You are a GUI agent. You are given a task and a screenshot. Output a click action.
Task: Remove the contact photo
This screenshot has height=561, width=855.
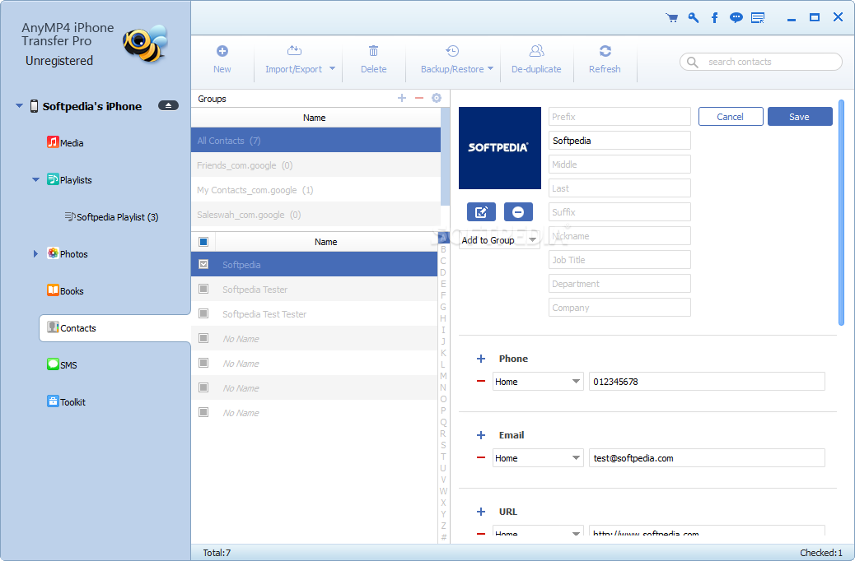coord(518,212)
